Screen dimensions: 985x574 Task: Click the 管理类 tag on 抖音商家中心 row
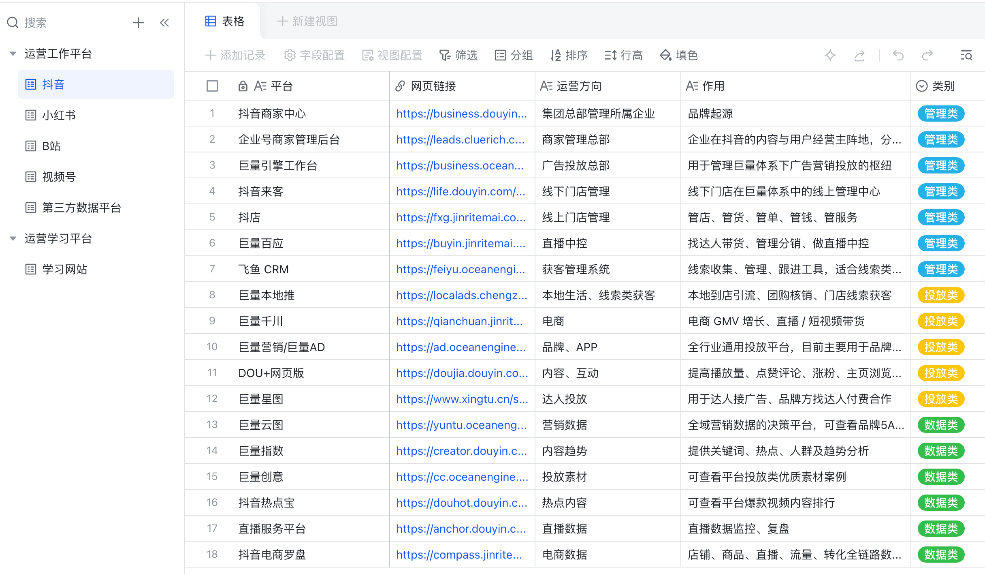point(941,114)
